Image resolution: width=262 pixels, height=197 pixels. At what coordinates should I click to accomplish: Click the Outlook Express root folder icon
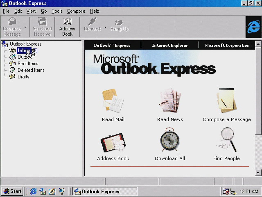(5, 44)
